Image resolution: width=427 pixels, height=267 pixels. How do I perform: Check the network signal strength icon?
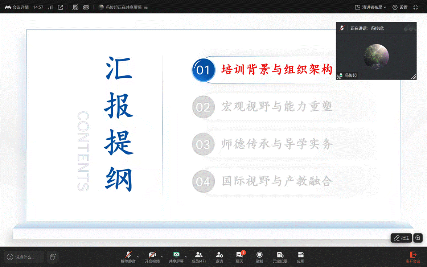(x=50, y=7)
